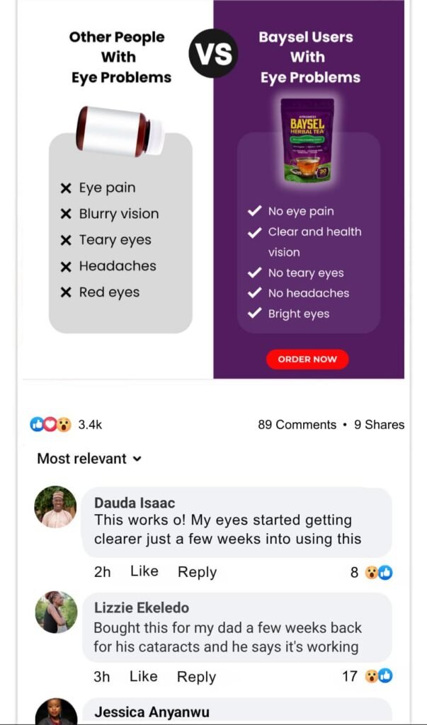The image size is (427, 725).
Task: Reply to Dauda Isaac's comment
Action: (197, 572)
